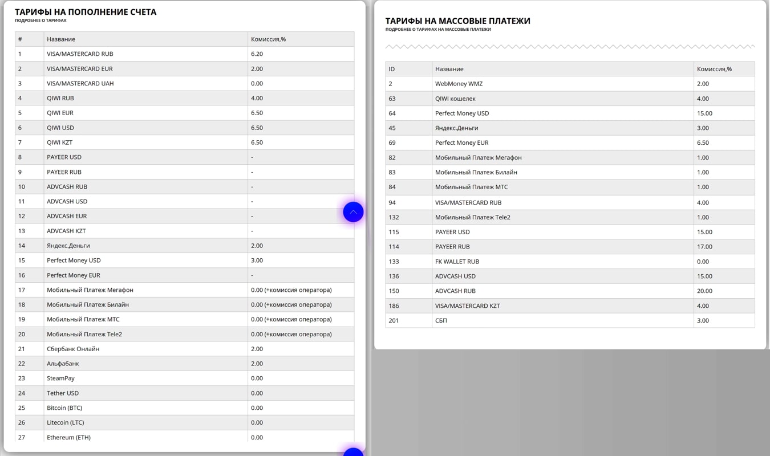The image size is (770, 456).
Task: Click 'Яндекс.Деньги' in mass payments table
Action: tap(456, 128)
